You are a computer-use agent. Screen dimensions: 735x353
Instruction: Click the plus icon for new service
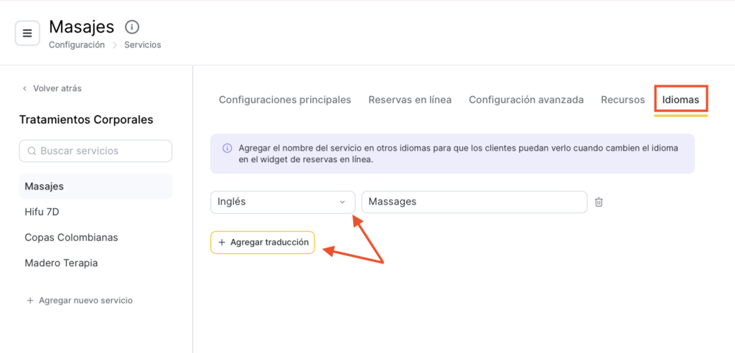(30, 301)
